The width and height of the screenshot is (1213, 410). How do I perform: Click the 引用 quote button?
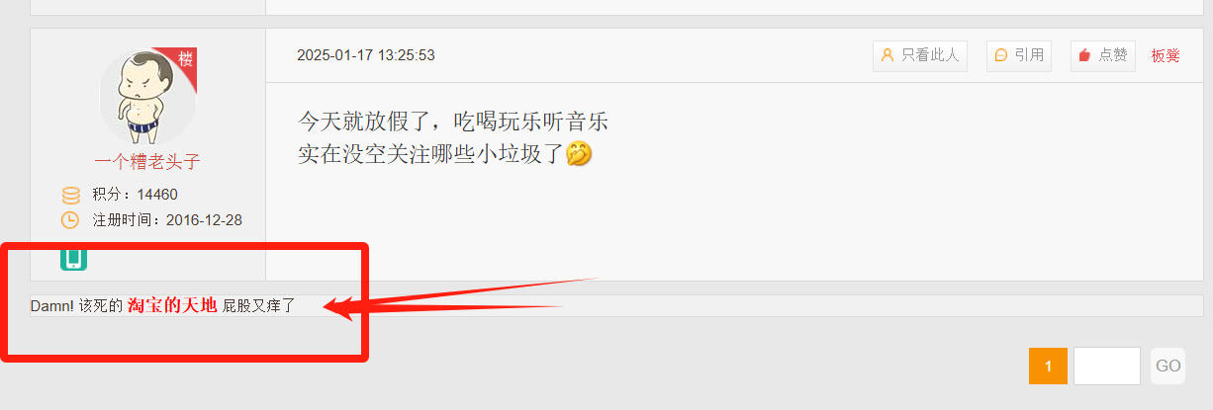[x=1019, y=55]
